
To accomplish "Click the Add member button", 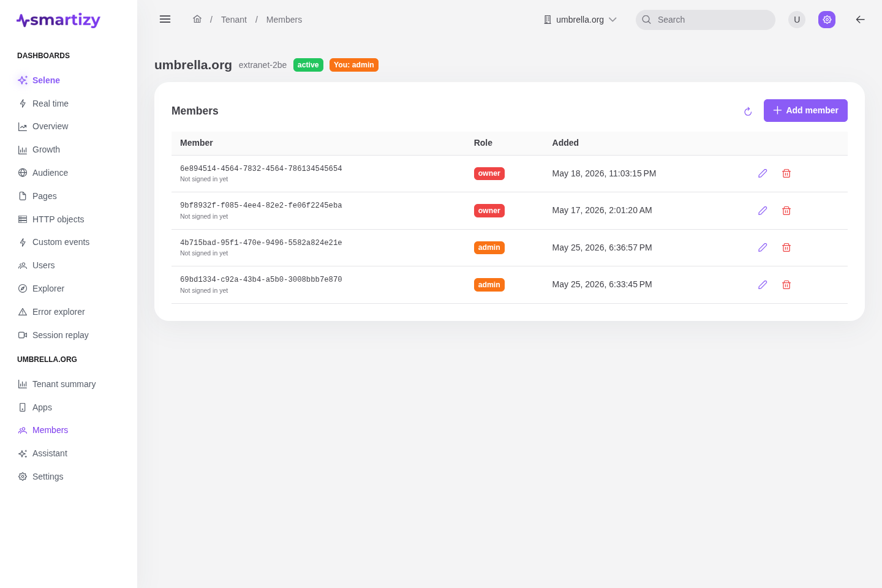I will (805, 110).
